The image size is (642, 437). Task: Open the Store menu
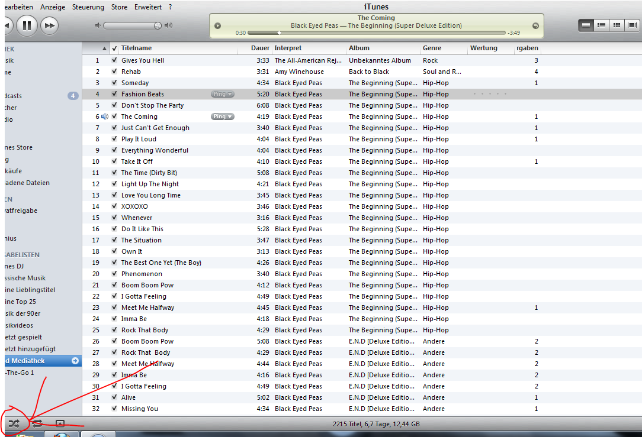point(119,7)
